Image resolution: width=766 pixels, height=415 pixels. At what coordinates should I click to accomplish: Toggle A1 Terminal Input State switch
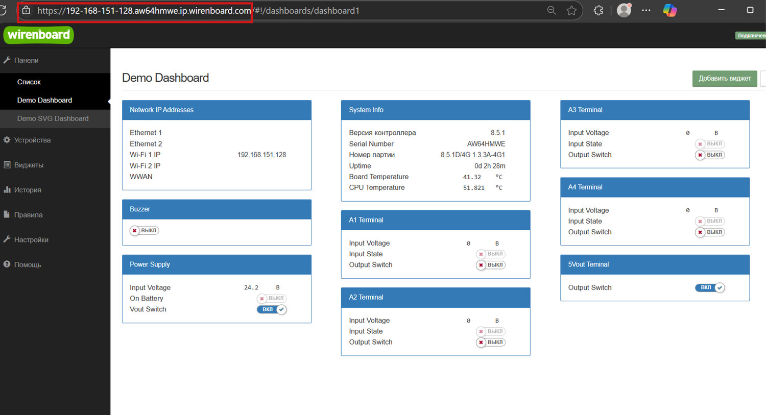pyautogui.click(x=491, y=254)
